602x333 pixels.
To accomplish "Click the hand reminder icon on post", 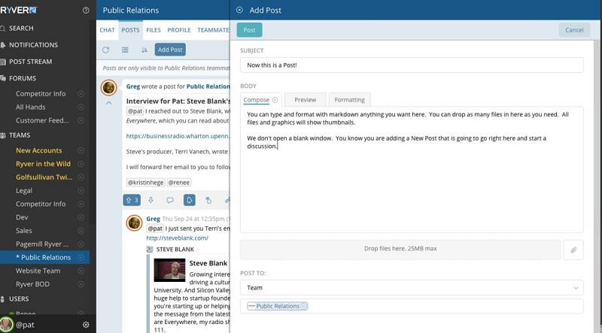I will pyautogui.click(x=208, y=200).
